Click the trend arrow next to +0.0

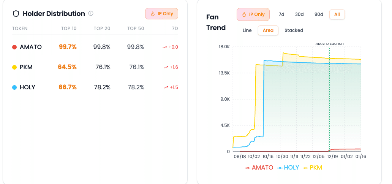click(165, 47)
